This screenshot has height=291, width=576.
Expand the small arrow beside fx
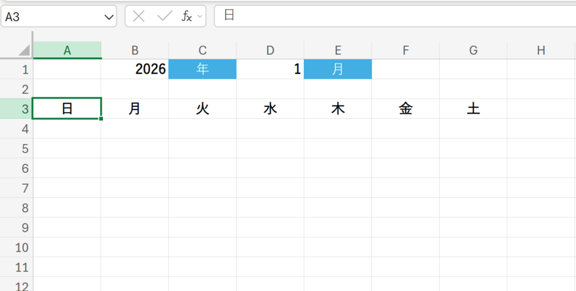click(201, 17)
